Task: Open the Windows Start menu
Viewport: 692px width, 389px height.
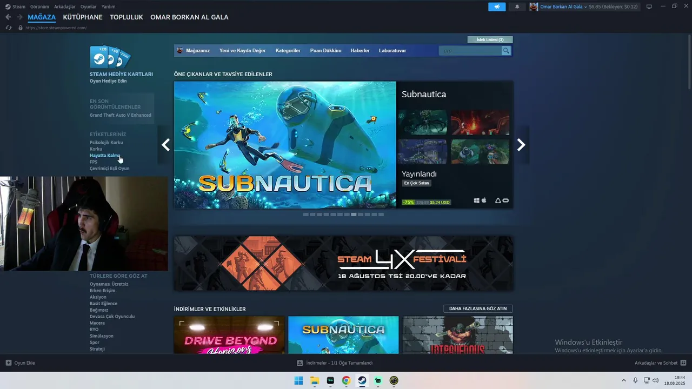Action: (298, 380)
